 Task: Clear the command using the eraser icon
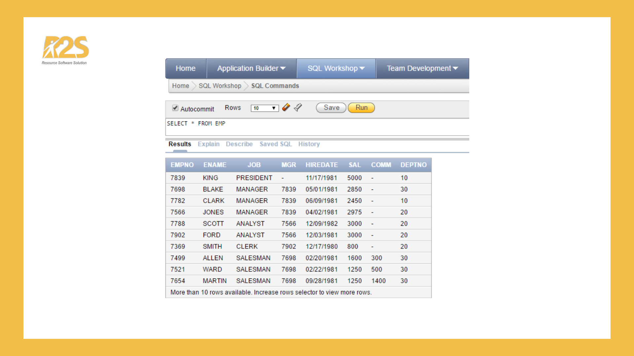[286, 107]
